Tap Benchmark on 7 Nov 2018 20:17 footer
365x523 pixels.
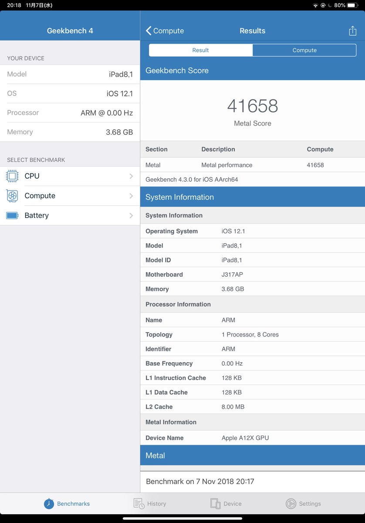[200, 482]
